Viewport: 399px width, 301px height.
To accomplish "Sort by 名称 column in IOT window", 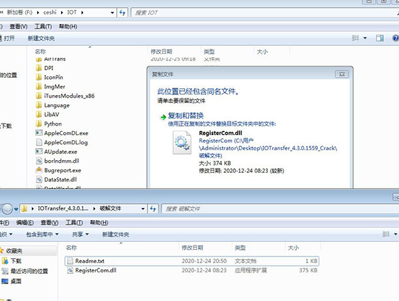I will pyautogui.click(x=40, y=52).
